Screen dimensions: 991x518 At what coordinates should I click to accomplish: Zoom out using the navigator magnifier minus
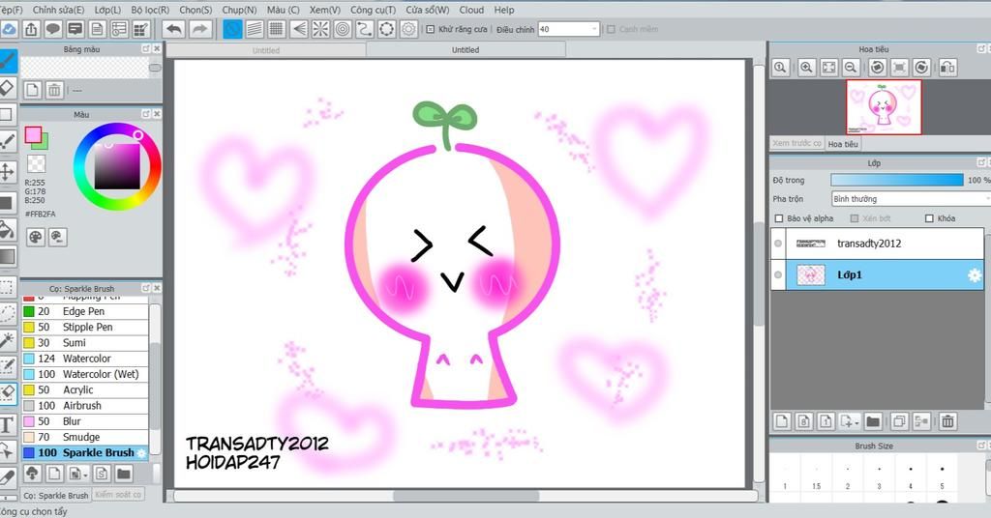[x=851, y=68]
